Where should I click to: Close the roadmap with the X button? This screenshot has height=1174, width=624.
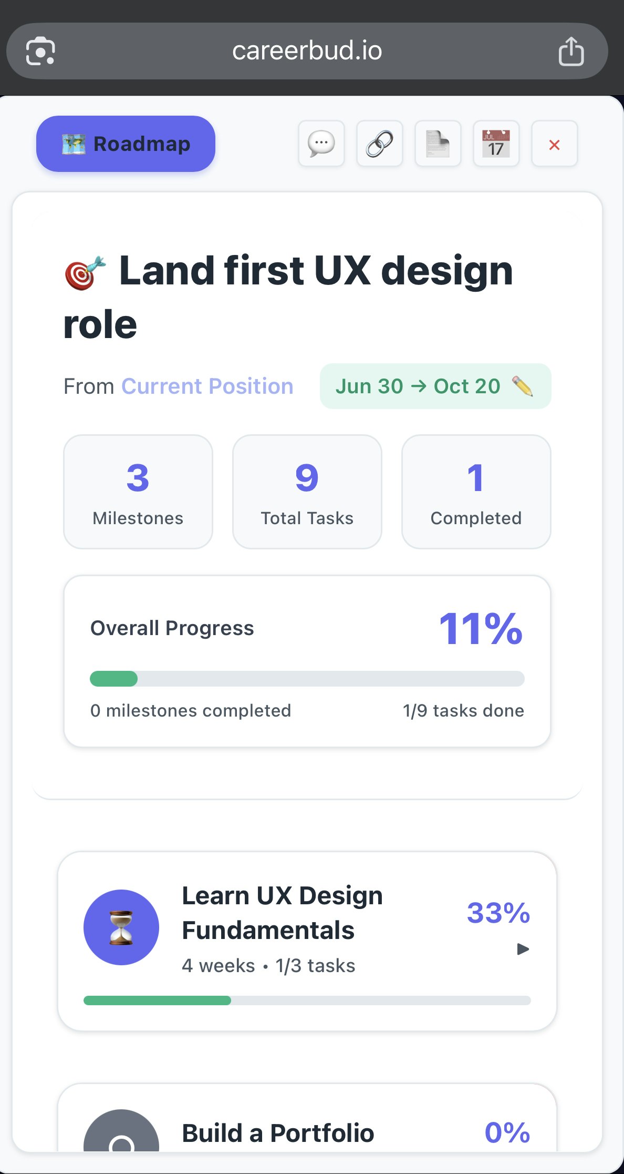pos(554,144)
